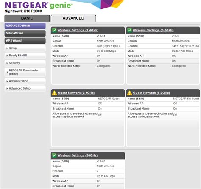Open Guest Network (5.0GHz) link
Viewport: 201px width, 189px height.
pyautogui.click(x=151, y=93)
